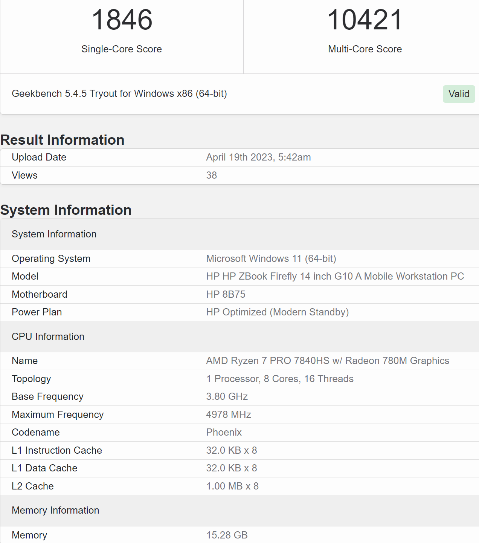
Task: Click the Phoenix codename value
Action: [224, 432]
